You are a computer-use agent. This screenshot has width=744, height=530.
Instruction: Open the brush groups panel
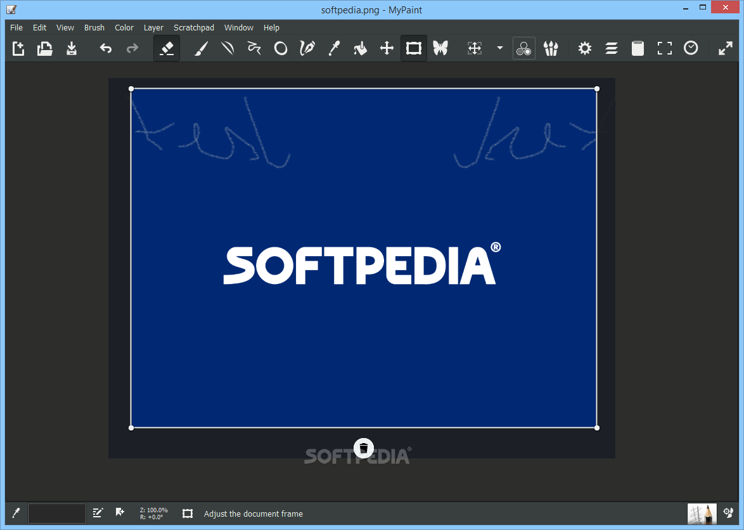pyautogui.click(x=551, y=48)
